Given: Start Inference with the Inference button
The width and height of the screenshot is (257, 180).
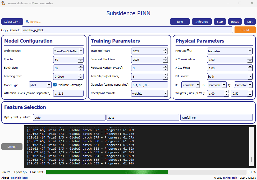Looking at the screenshot, I should click(x=201, y=22).
